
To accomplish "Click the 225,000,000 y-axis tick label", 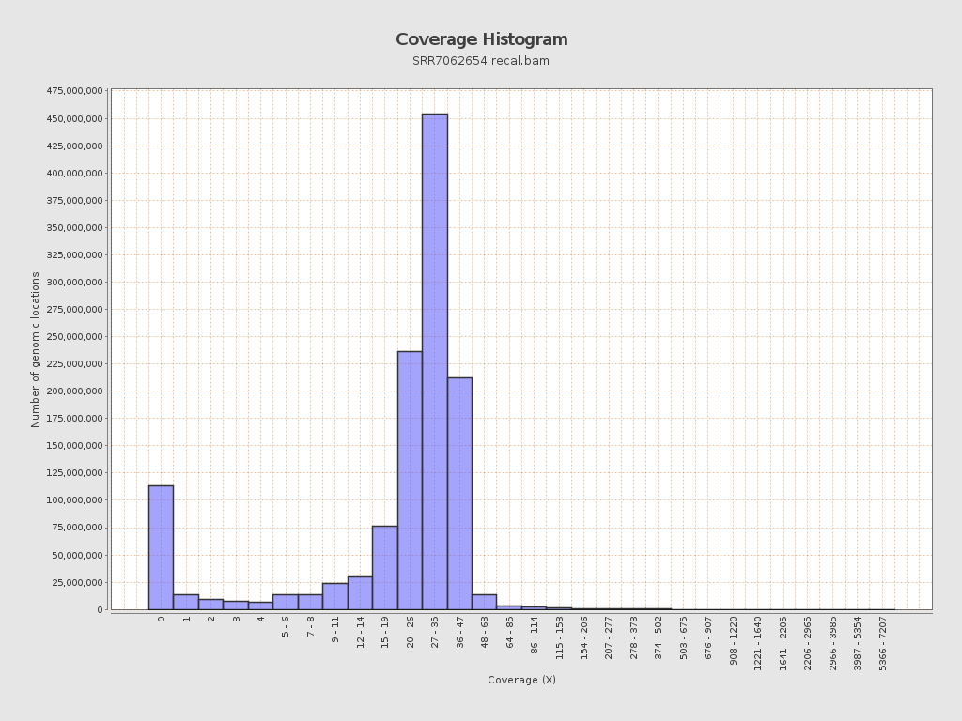I will [74, 363].
